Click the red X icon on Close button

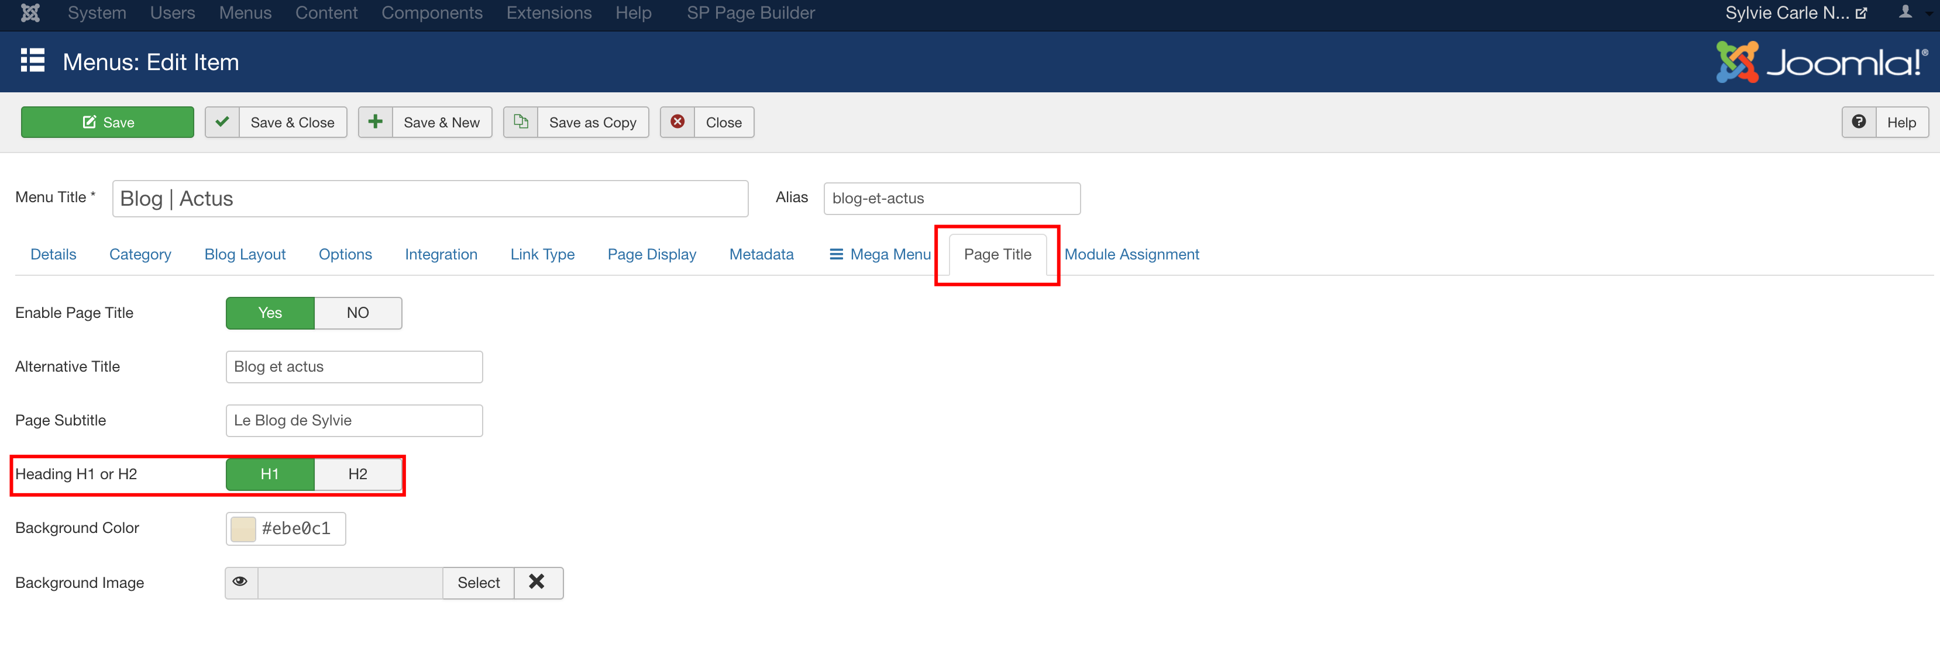pos(678,122)
